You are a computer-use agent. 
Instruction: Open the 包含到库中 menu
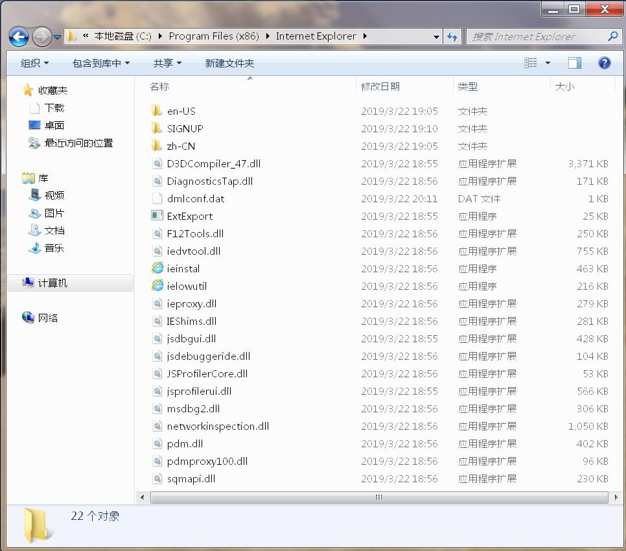[x=100, y=63]
